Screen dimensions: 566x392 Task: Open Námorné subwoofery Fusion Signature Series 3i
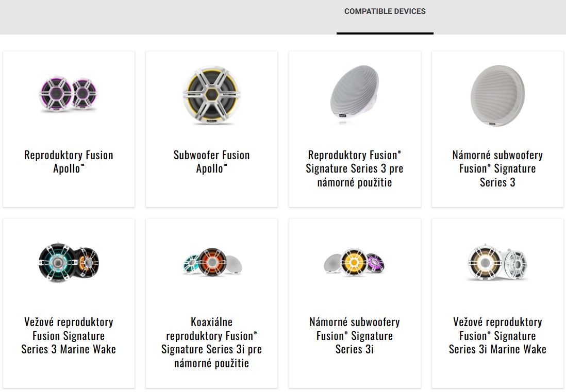(x=355, y=335)
